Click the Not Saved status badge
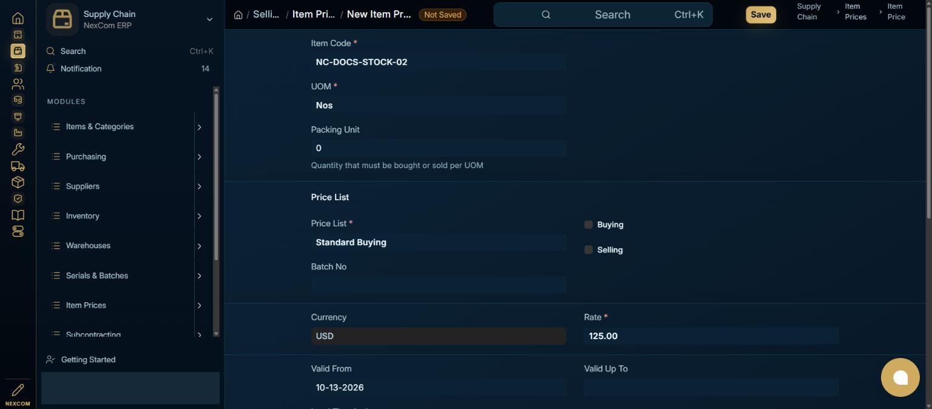This screenshot has height=409, width=932. coord(442,15)
